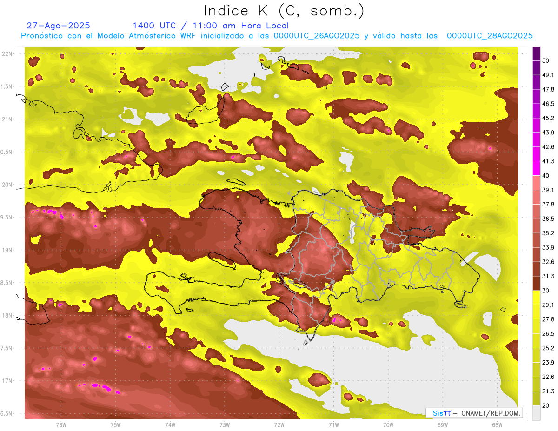Screen dimensions: 558x431
Task: Click the title 'Indice K (C, somb.)'
Action: click(x=284, y=11)
